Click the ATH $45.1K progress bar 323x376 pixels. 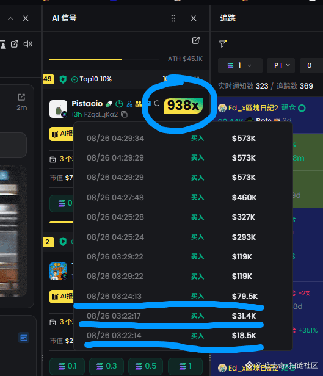pos(104,59)
